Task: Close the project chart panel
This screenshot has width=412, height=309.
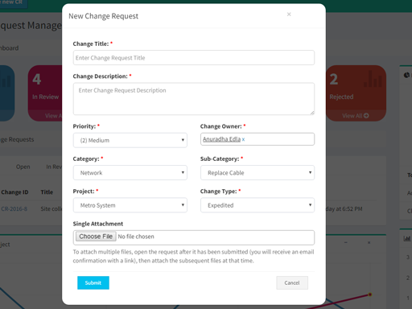Action: point(369,242)
